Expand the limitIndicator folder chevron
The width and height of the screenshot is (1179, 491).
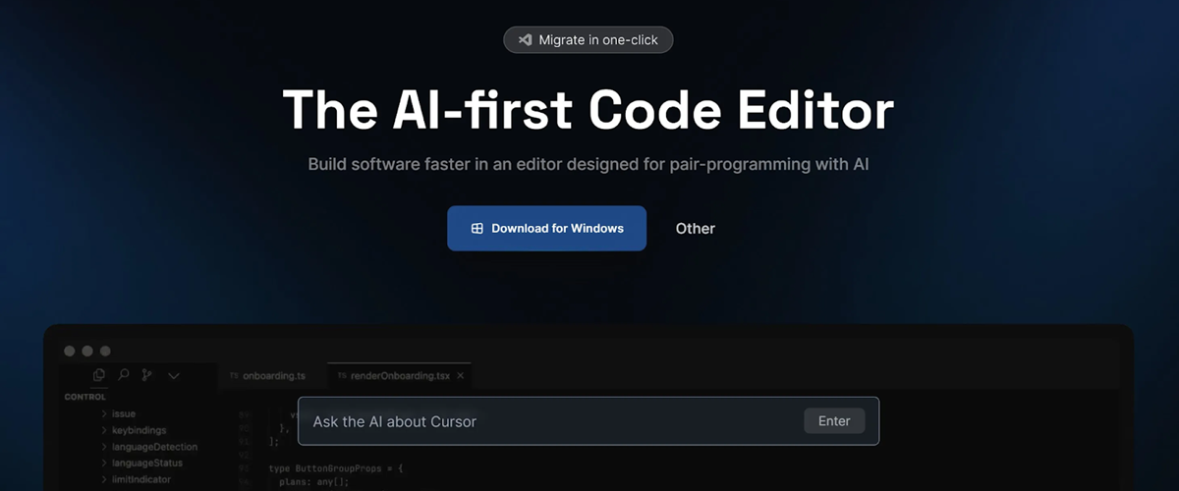[104, 479]
